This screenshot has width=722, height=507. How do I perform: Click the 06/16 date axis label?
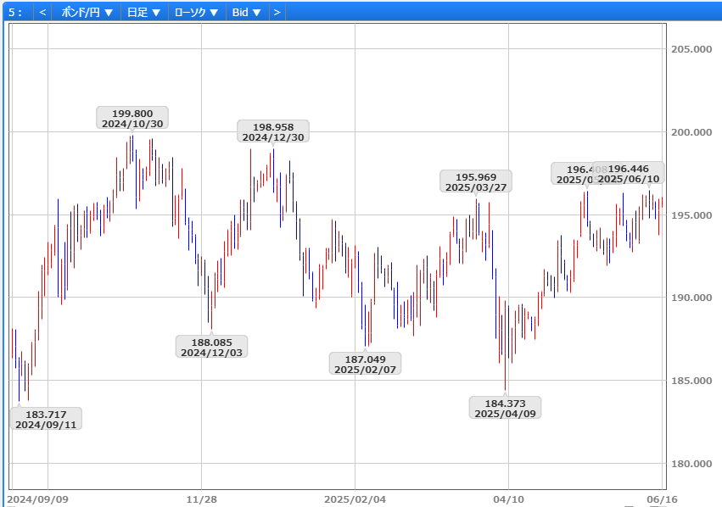point(662,499)
